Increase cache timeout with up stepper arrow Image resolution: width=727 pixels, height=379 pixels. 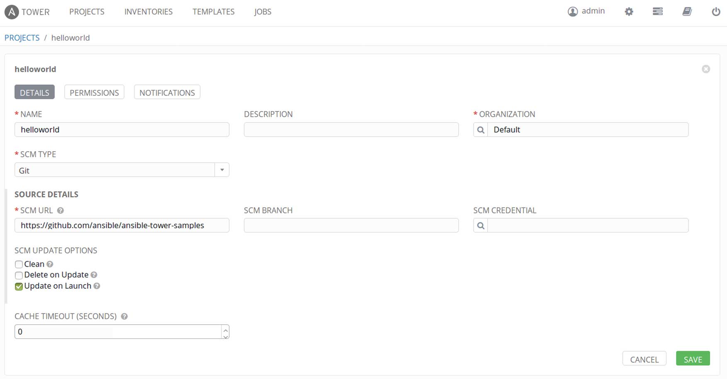[225, 329]
